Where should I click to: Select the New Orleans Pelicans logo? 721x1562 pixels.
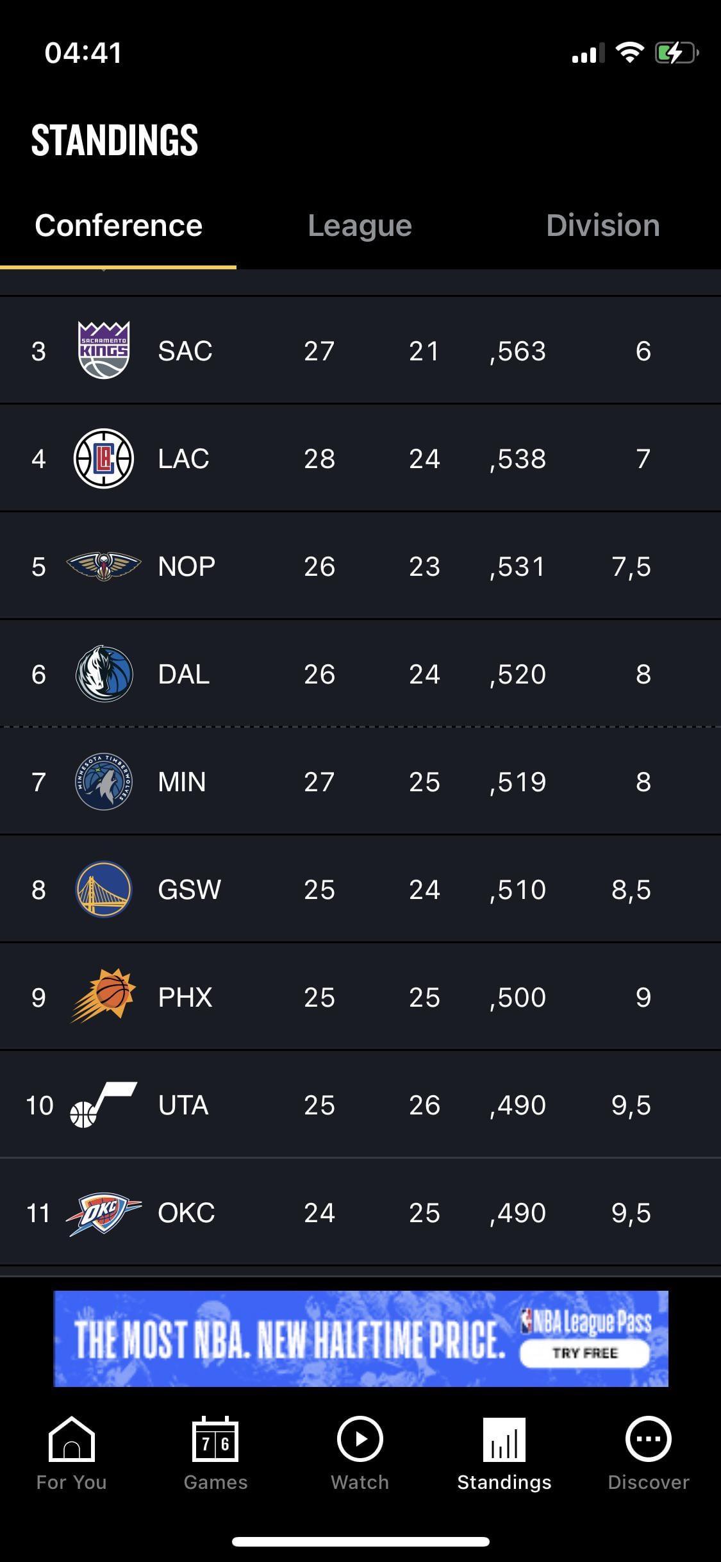pos(104,566)
